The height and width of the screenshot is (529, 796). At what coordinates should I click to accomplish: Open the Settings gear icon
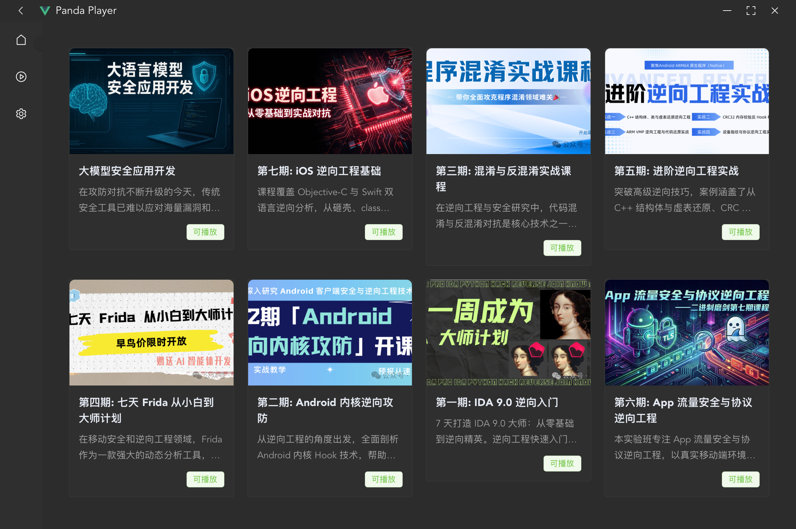pyautogui.click(x=21, y=114)
